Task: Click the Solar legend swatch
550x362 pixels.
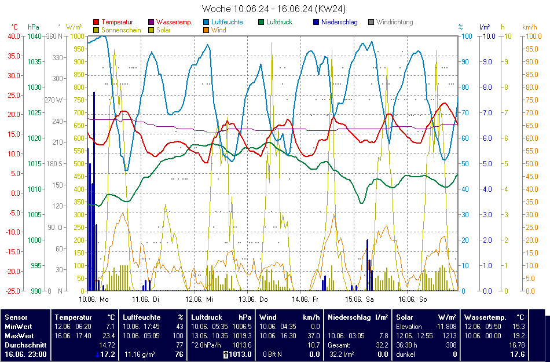Action: (151, 31)
